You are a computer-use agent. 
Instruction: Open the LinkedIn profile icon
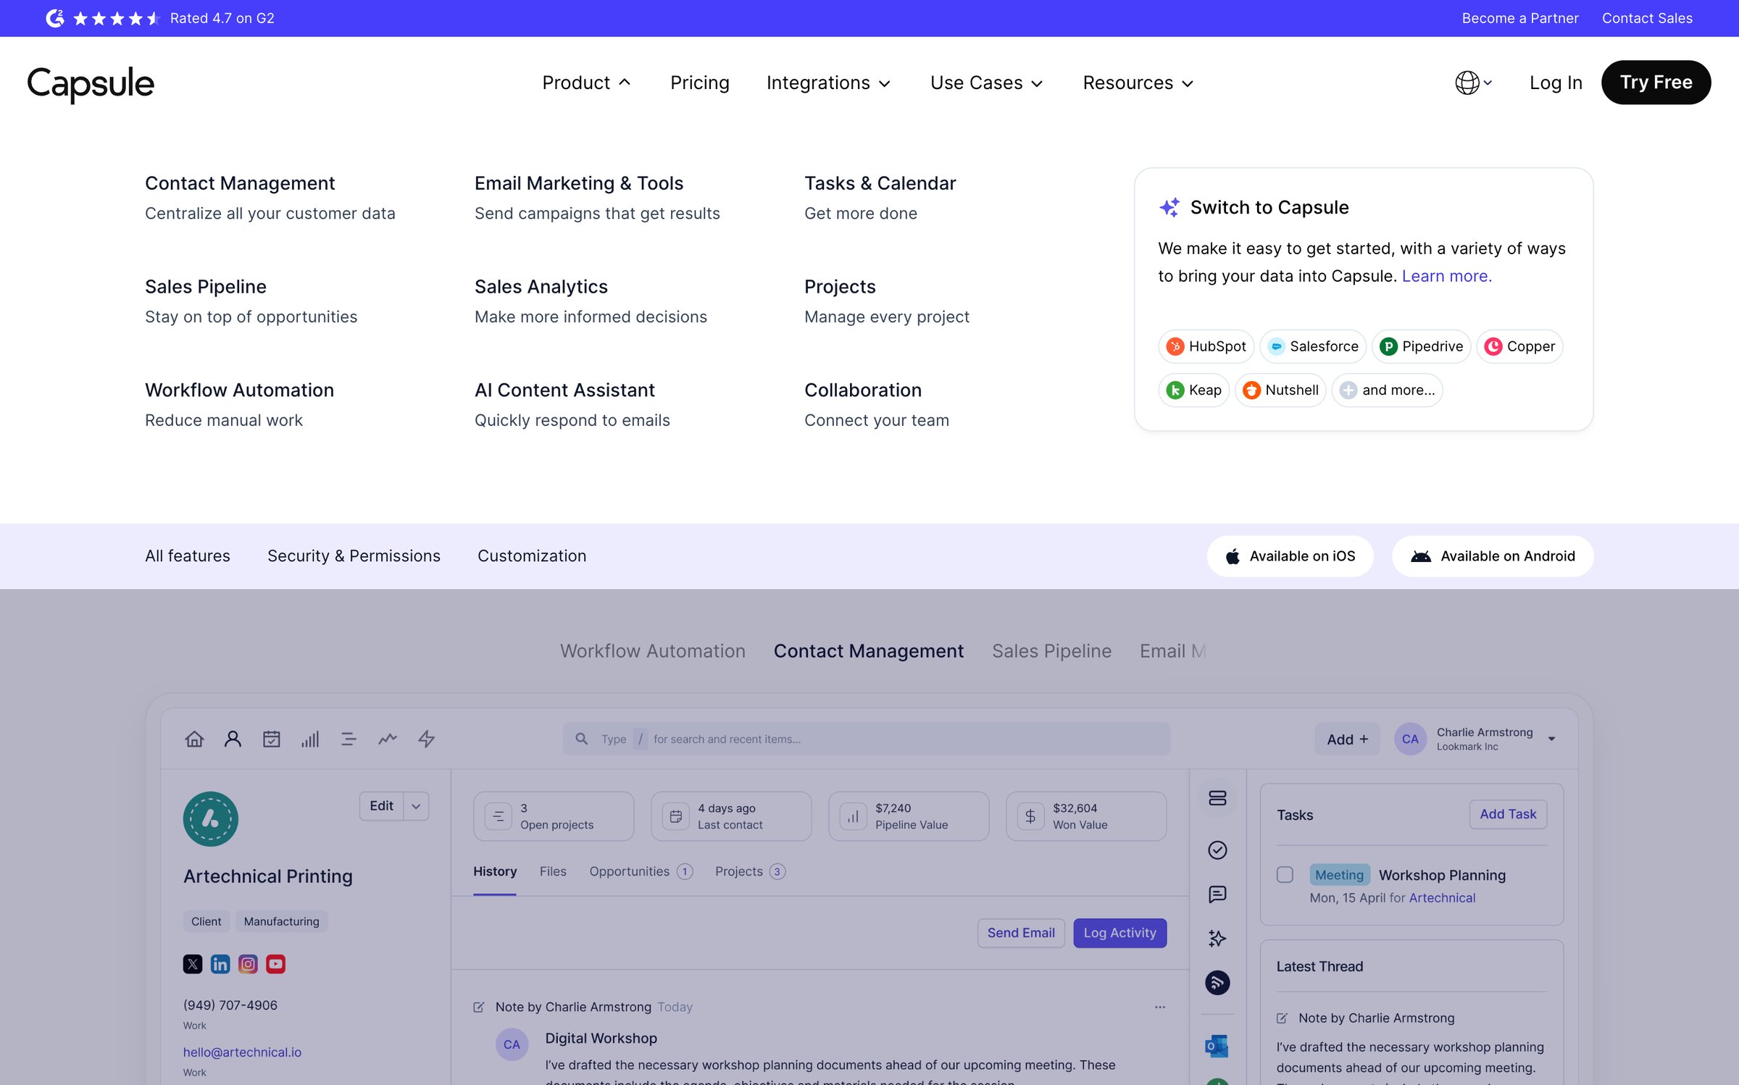pyautogui.click(x=220, y=964)
